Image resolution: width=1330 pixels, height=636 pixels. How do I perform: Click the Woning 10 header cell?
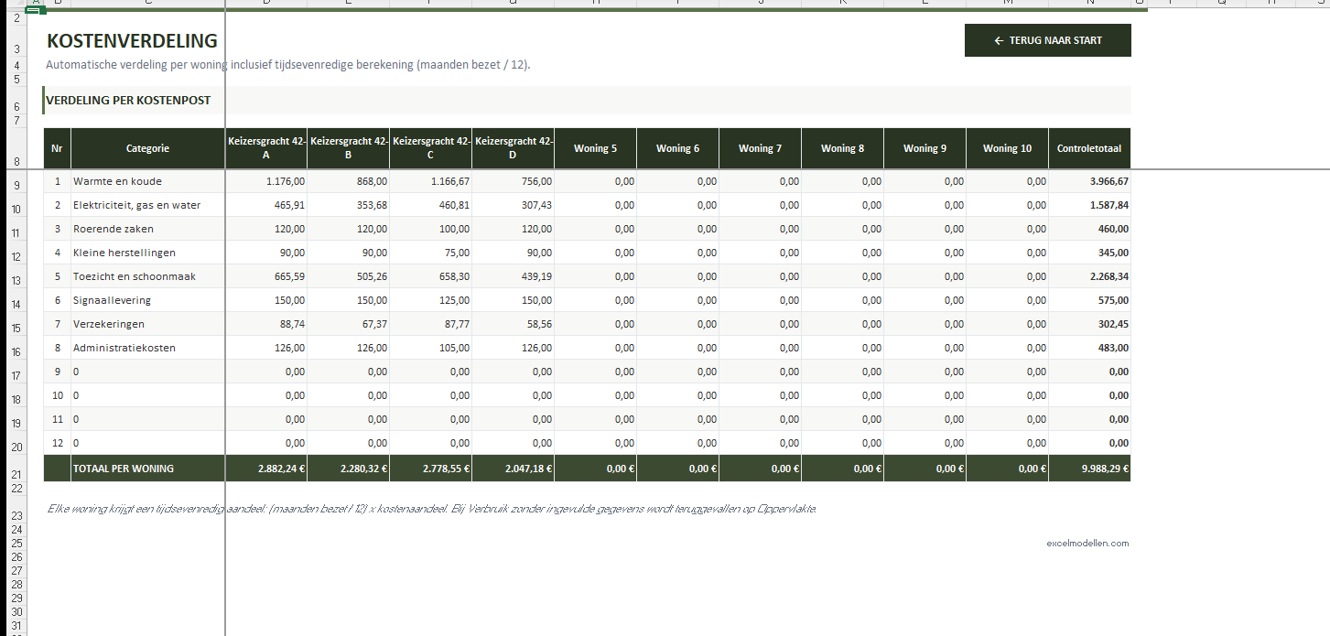(x=1007, y=148)
